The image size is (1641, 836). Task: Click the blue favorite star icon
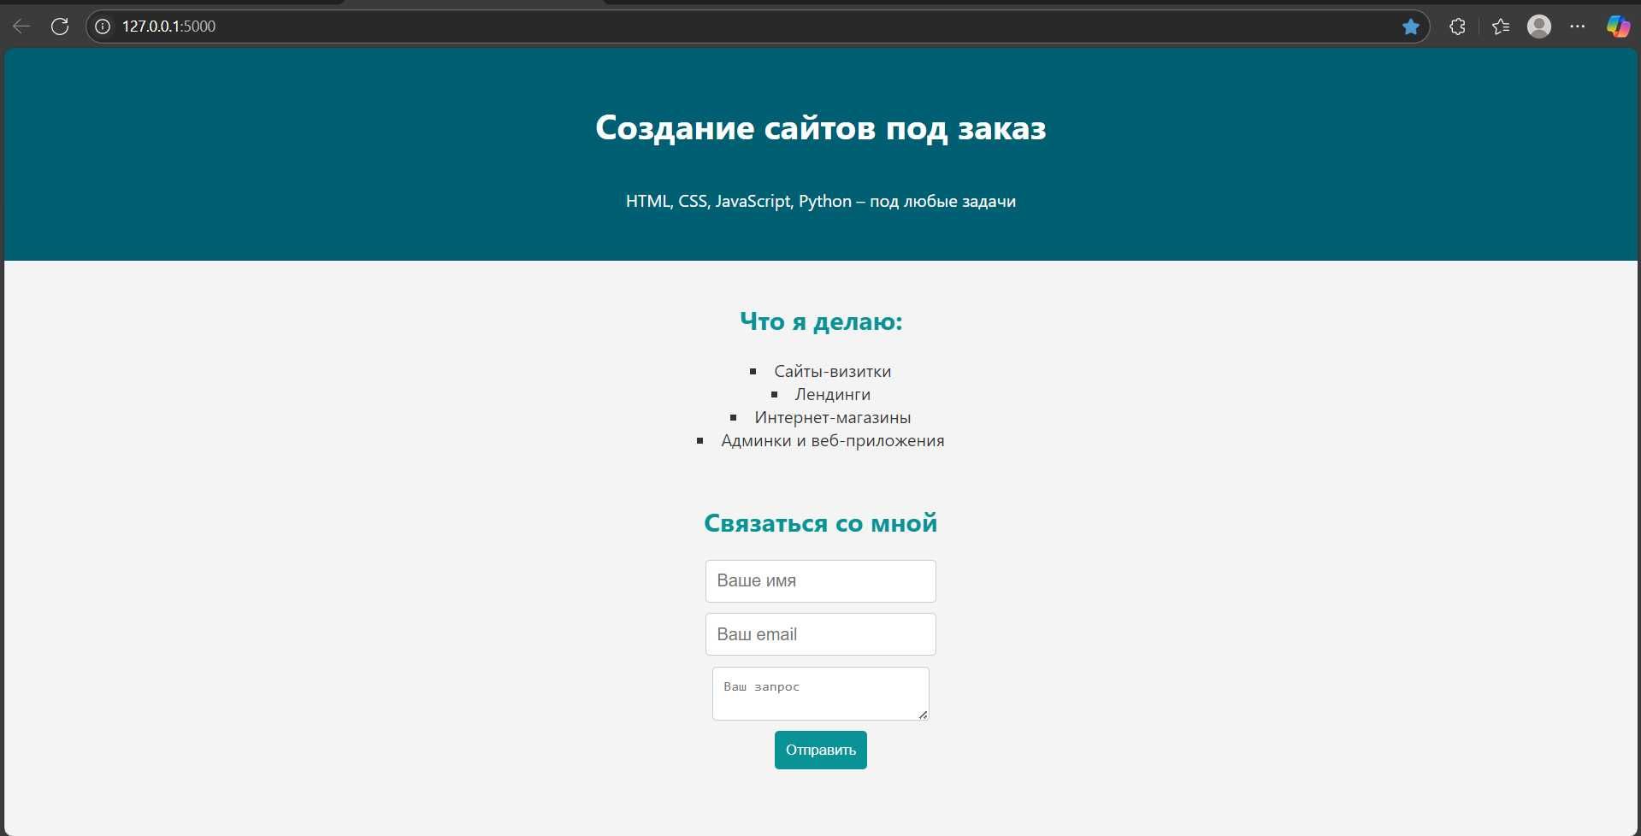click(1411, 26)
